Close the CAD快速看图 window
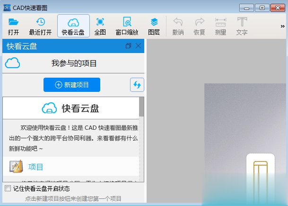 tap(278, 8)
